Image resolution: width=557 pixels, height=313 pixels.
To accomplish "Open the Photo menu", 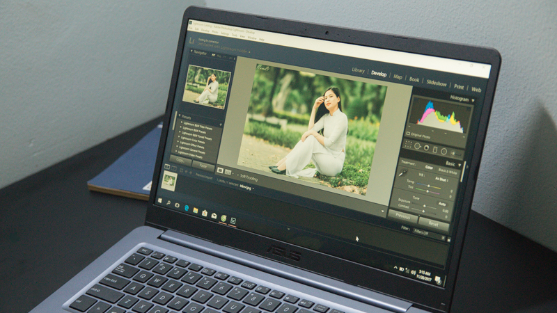I will pos(215,32).
